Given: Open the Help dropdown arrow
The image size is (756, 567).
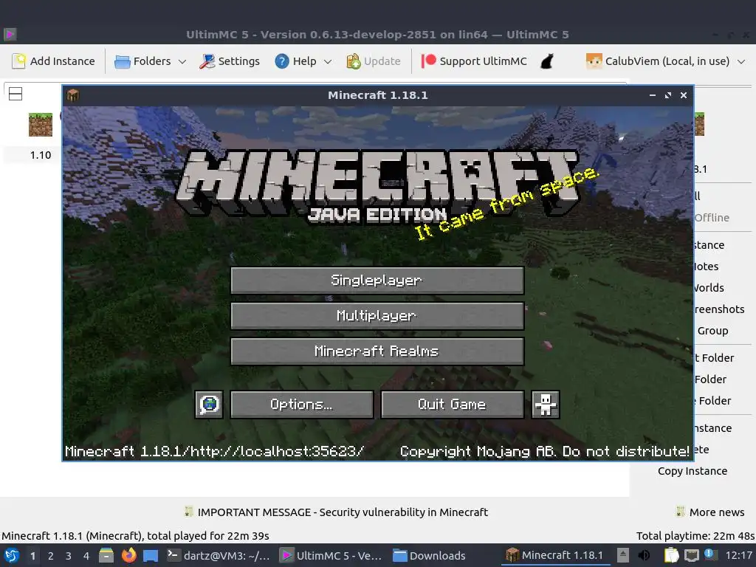Looking at the screenshot, I should pos(328,61).
